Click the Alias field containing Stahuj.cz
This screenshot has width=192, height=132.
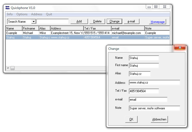[x=140, y=74]
